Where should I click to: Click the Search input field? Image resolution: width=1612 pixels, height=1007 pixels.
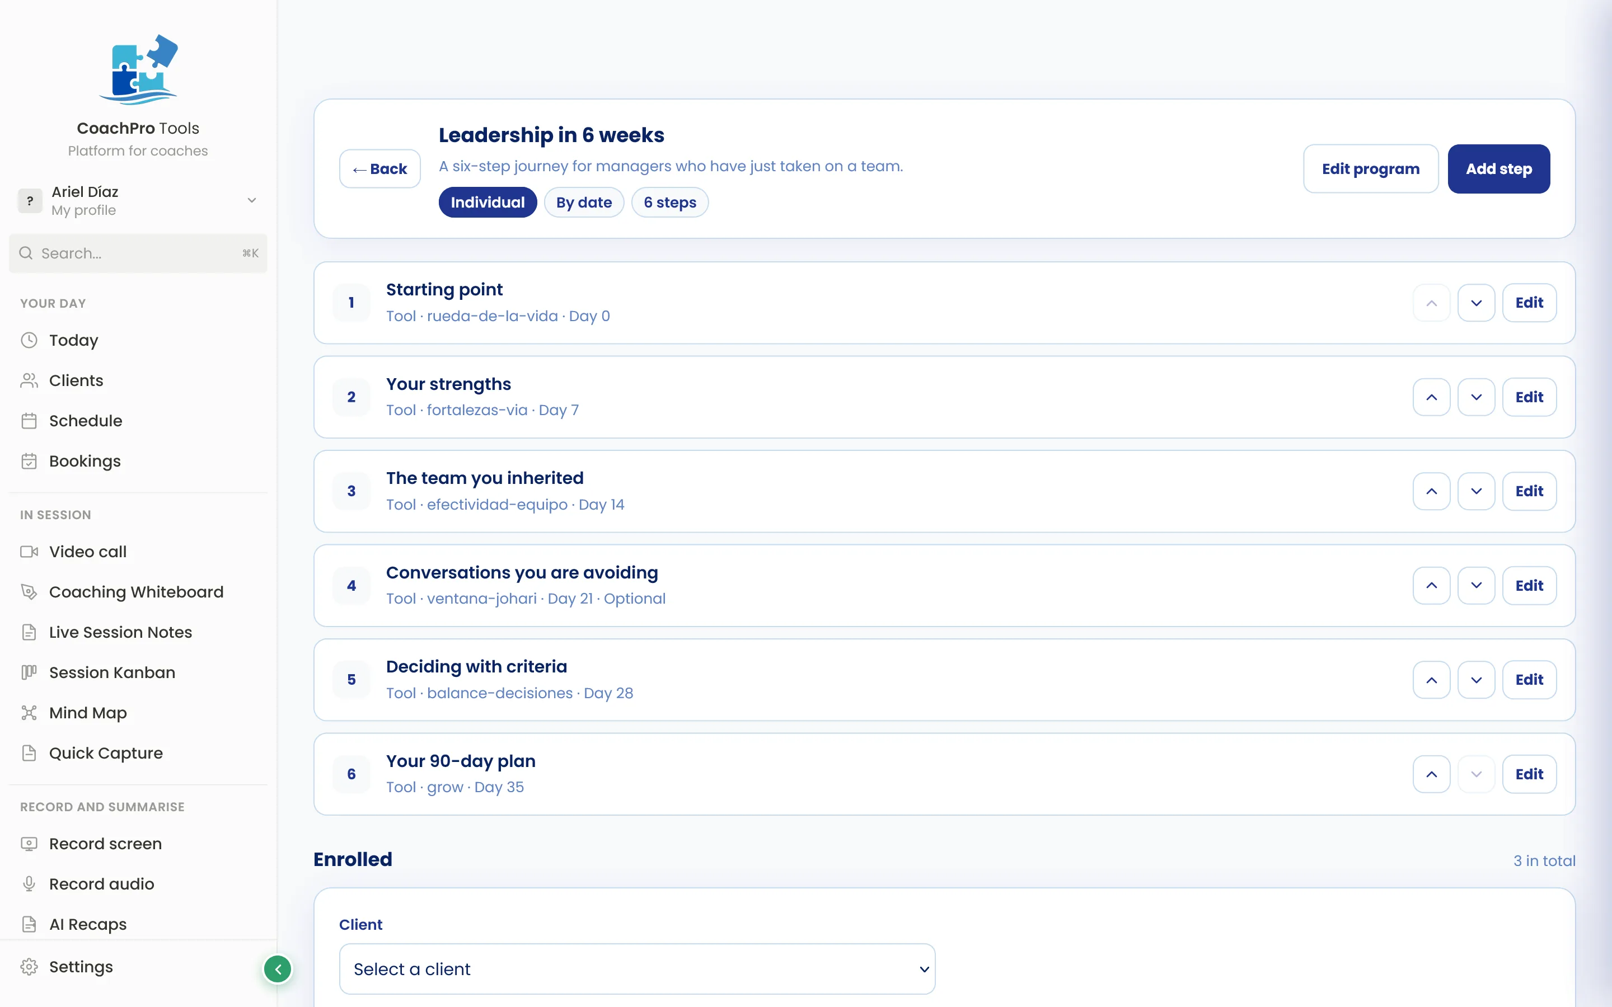tap(138, 253)
